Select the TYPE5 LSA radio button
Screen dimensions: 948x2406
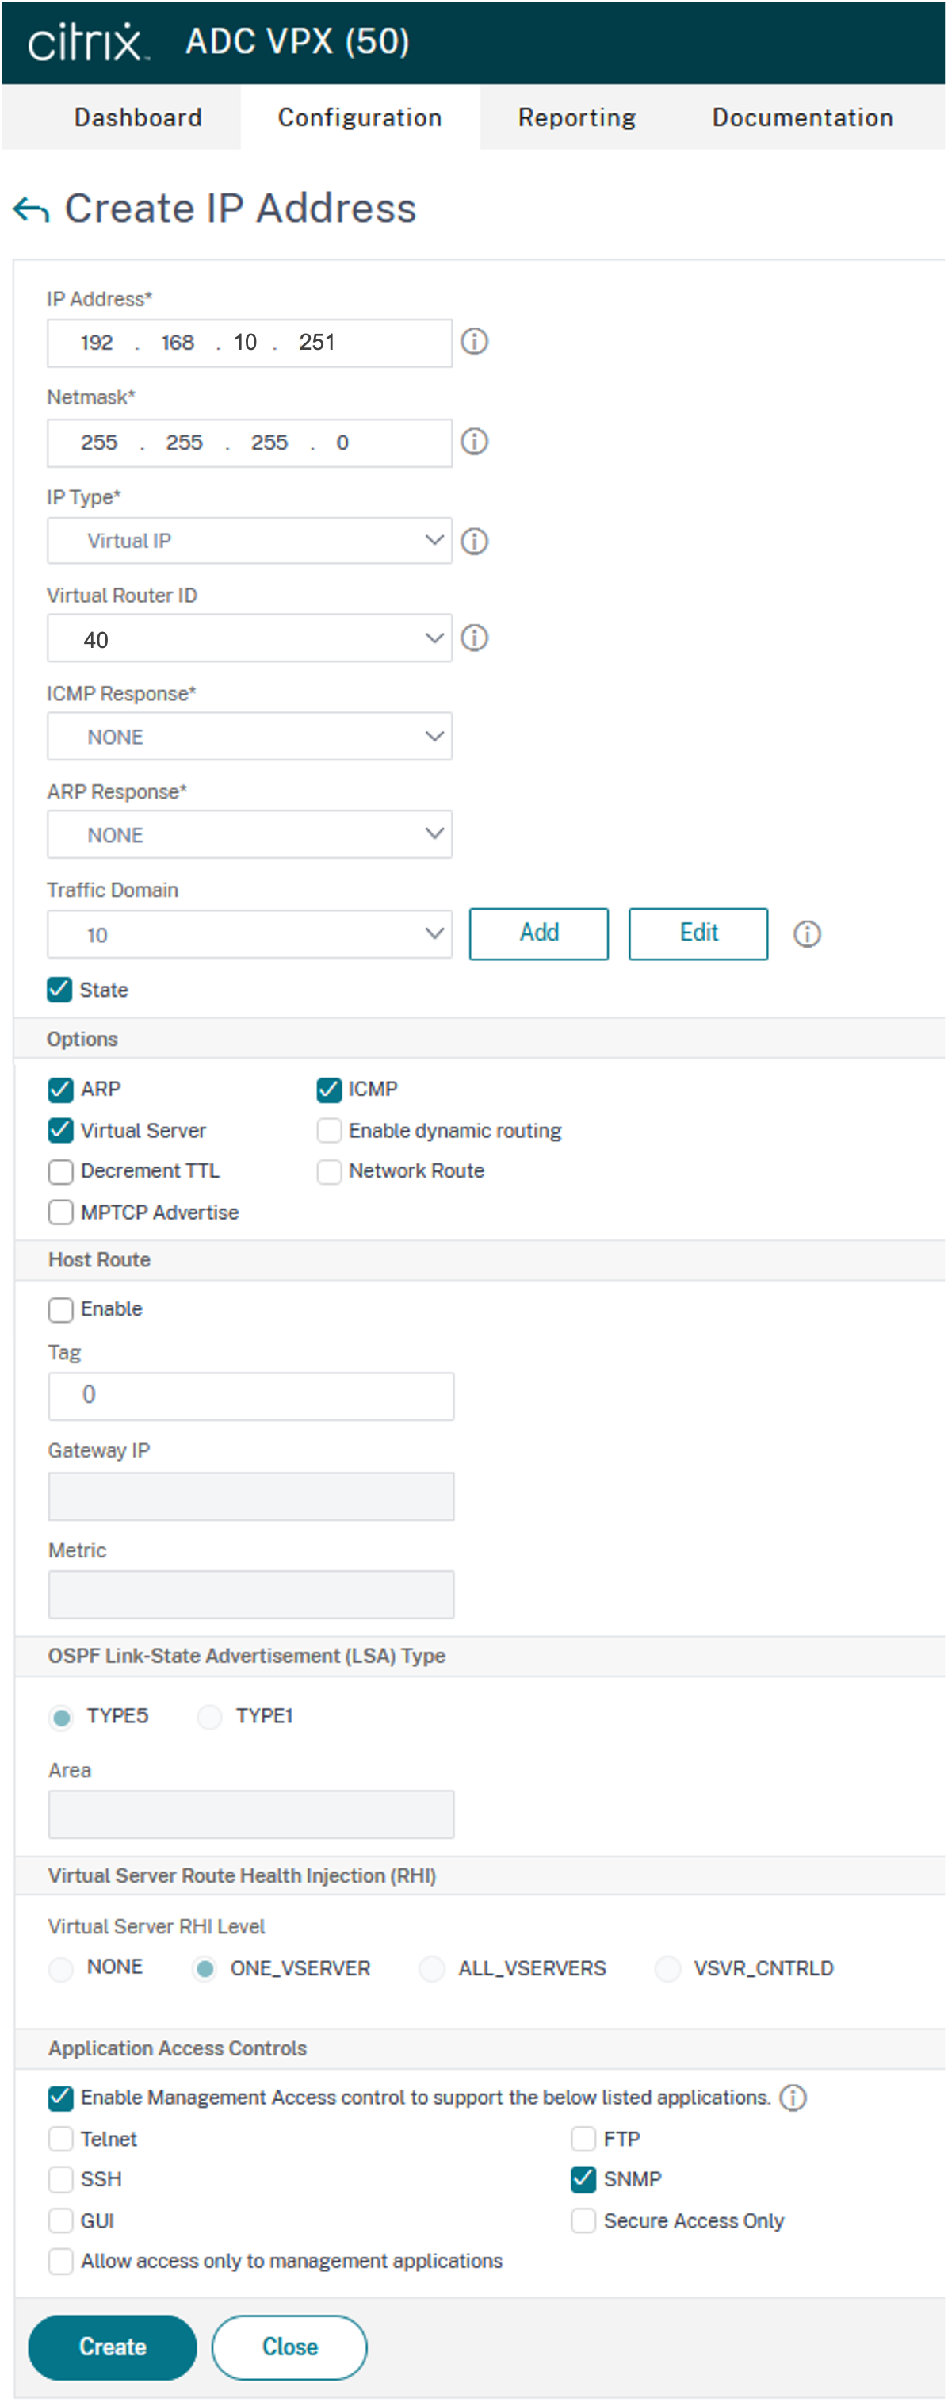click(61, 1717)
